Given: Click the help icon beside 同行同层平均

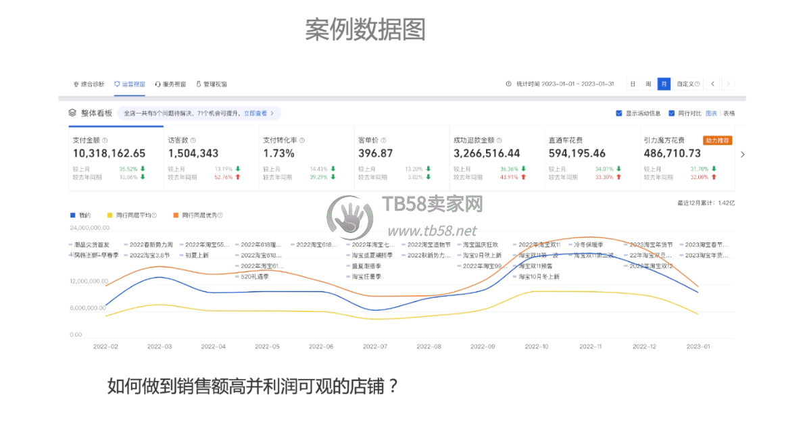Looking at the screenshot, I should coord(154,215).
